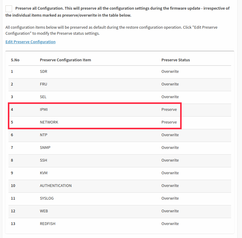Click the REDFISH configuration item
Screen dimensions: 242x238
click(x=48, y=224)
